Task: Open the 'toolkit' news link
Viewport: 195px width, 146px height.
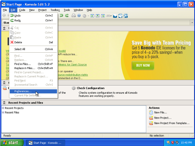Action: pyautogui.click(x=62, y=51)
